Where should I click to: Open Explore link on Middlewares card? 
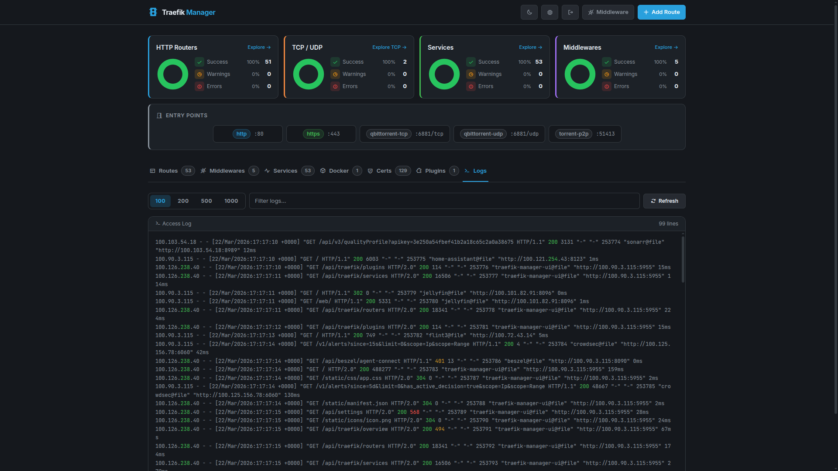coord(666,47)
